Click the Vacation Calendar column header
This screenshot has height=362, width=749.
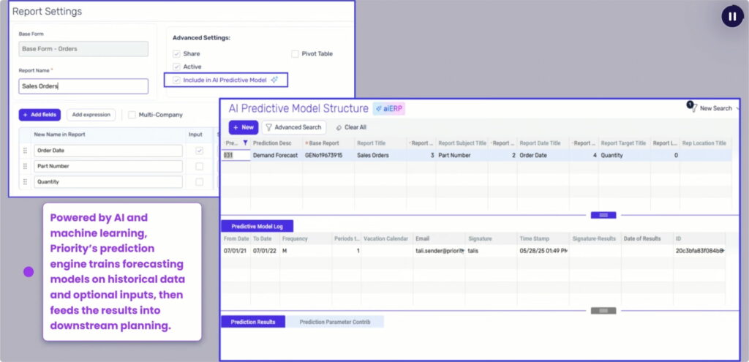point(386,238)
